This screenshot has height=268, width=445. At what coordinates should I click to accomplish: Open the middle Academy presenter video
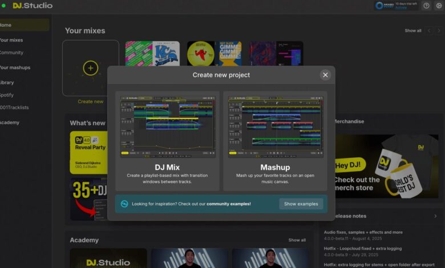[x=189, y=258]
